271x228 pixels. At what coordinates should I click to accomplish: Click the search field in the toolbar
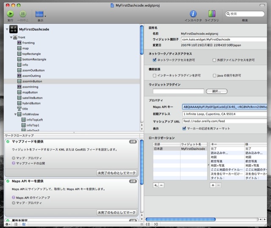245,14
